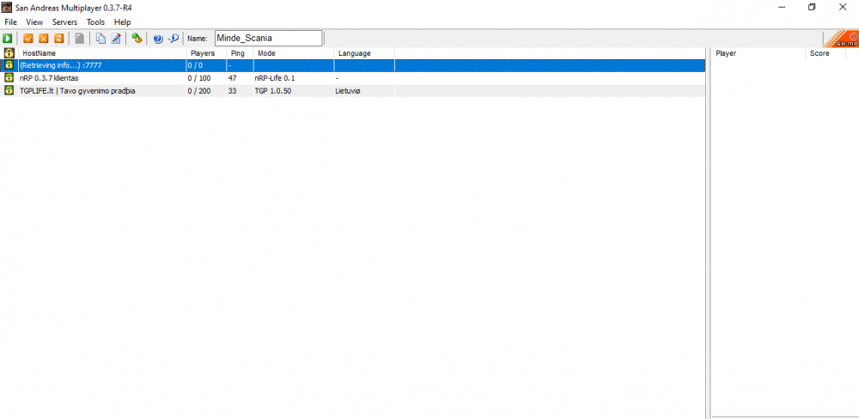Open the Tools menu

tap(95, 21)
